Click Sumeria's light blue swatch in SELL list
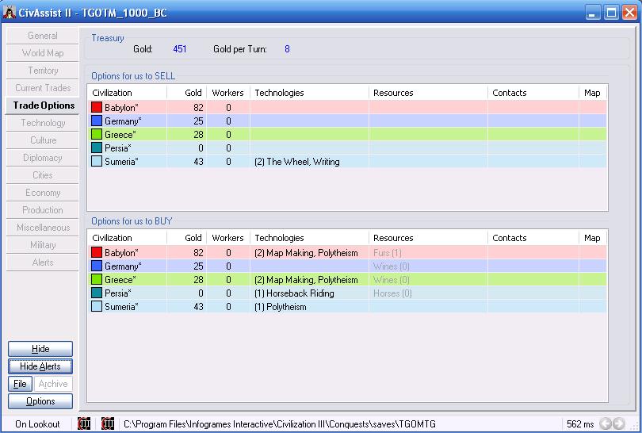 click(x=97, y=162)
